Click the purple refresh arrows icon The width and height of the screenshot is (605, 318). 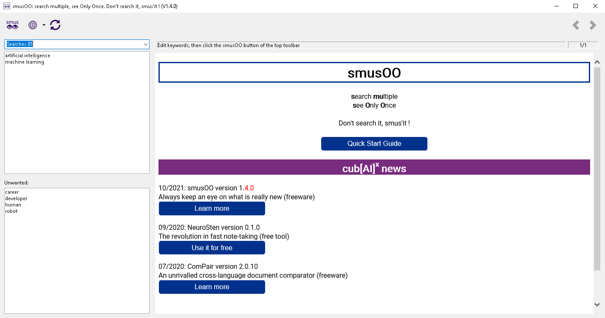55,25
